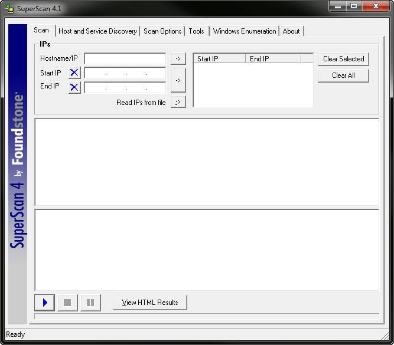Click inside the IP range list box
Image resolution: width=394 pixels, height=345 pixels.
253,85
